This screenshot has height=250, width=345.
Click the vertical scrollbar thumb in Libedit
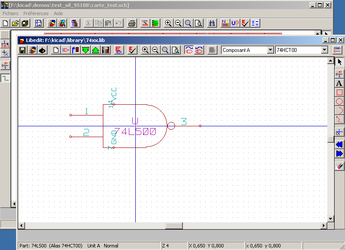click(x=331, y=139)
